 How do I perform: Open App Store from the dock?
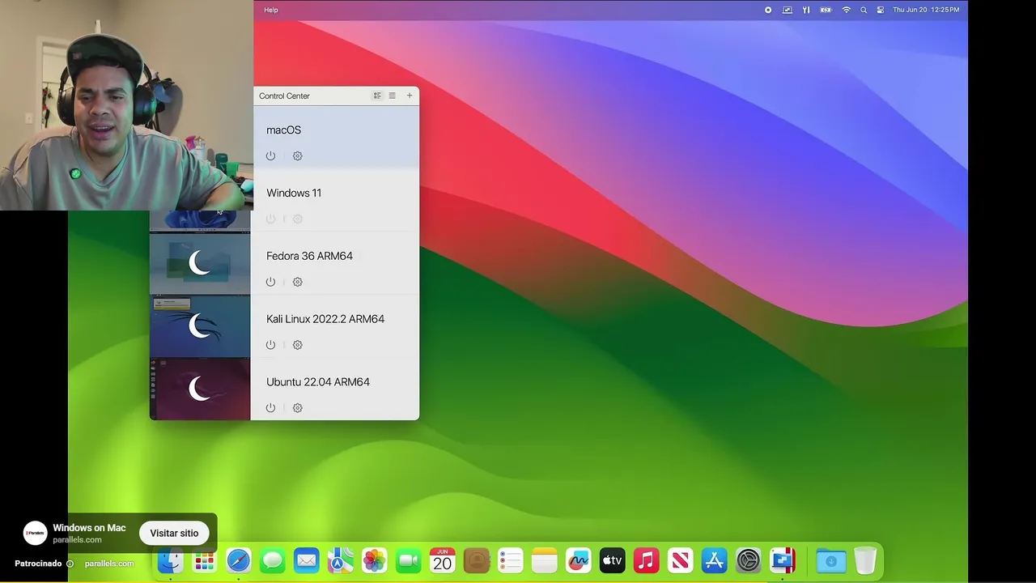tap(714, 560)
